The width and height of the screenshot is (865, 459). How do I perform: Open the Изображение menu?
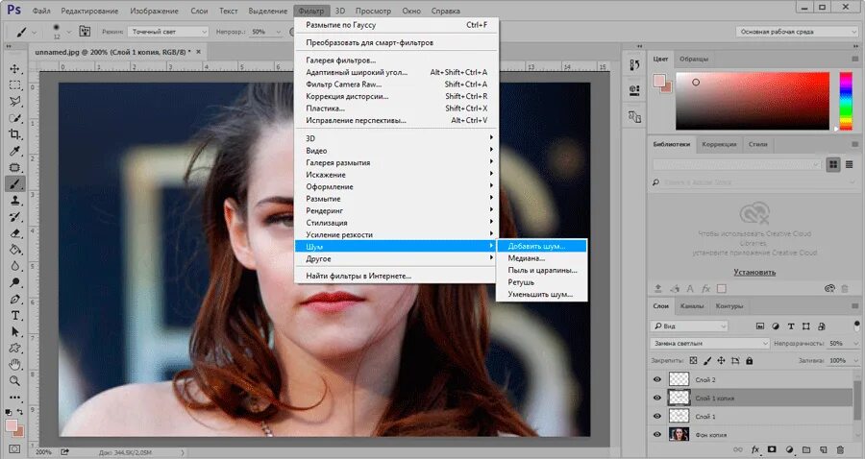click(154, 11)
